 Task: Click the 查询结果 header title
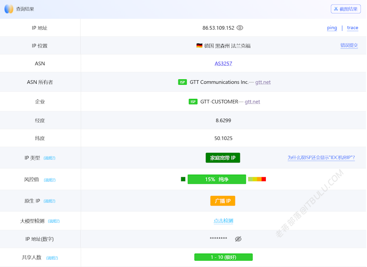(x=25, y=9)
